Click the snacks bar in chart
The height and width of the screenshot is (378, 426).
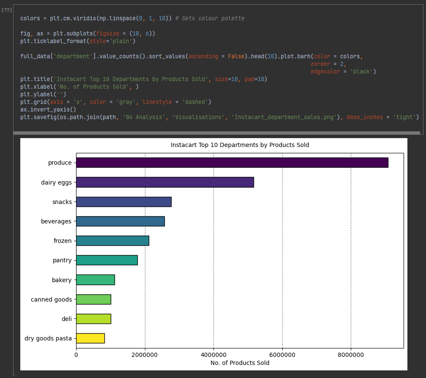point(124,202)
